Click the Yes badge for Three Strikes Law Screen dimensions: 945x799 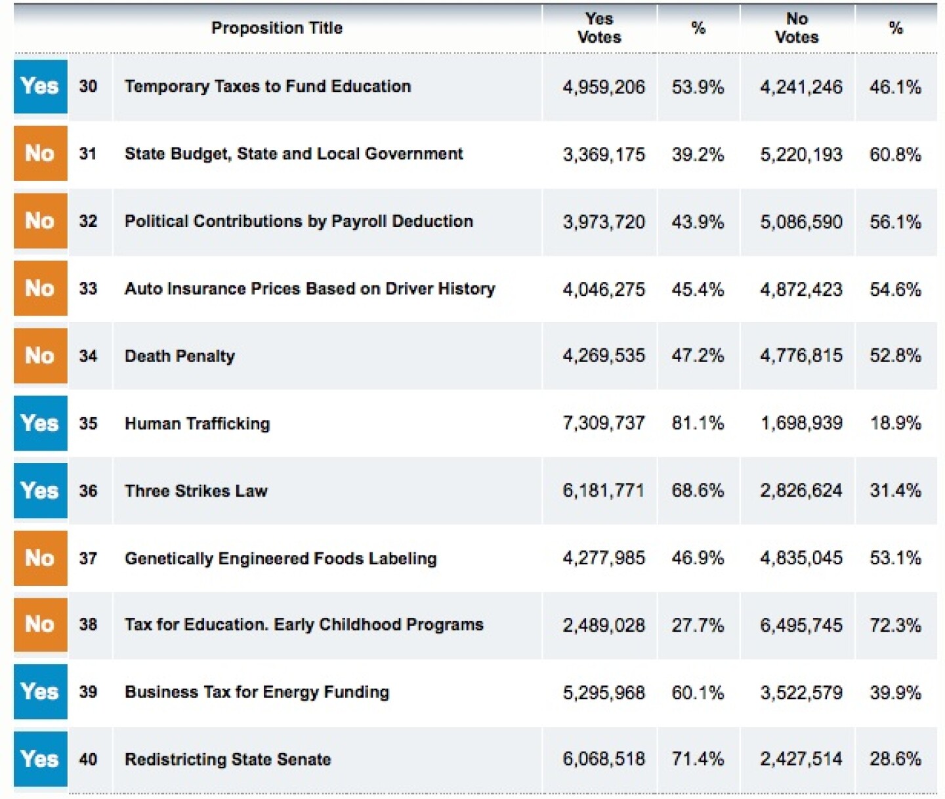pyautogui.click(x=40, y=491)
